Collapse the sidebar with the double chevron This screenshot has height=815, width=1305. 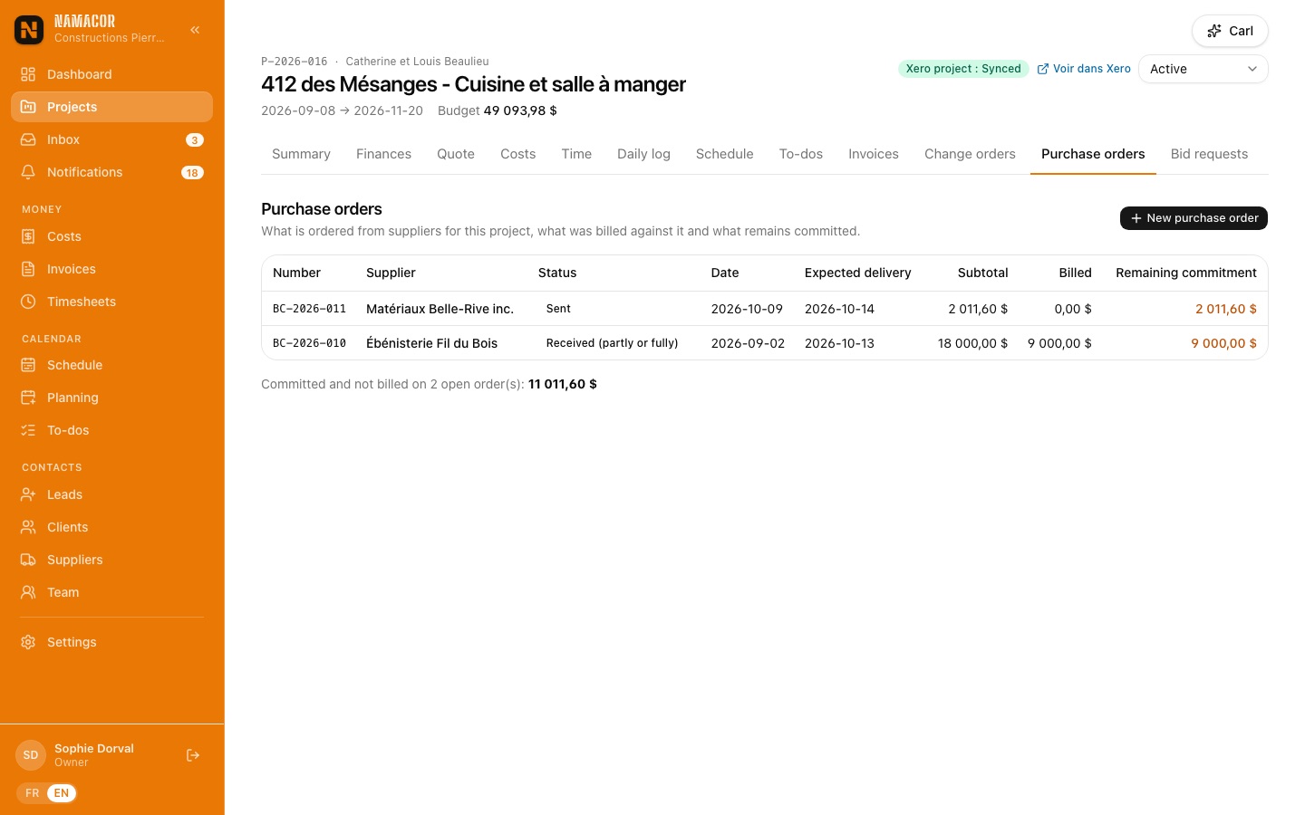pos(195,30)
